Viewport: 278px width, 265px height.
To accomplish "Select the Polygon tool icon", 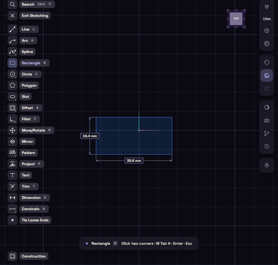I will (x=12, y=85).
